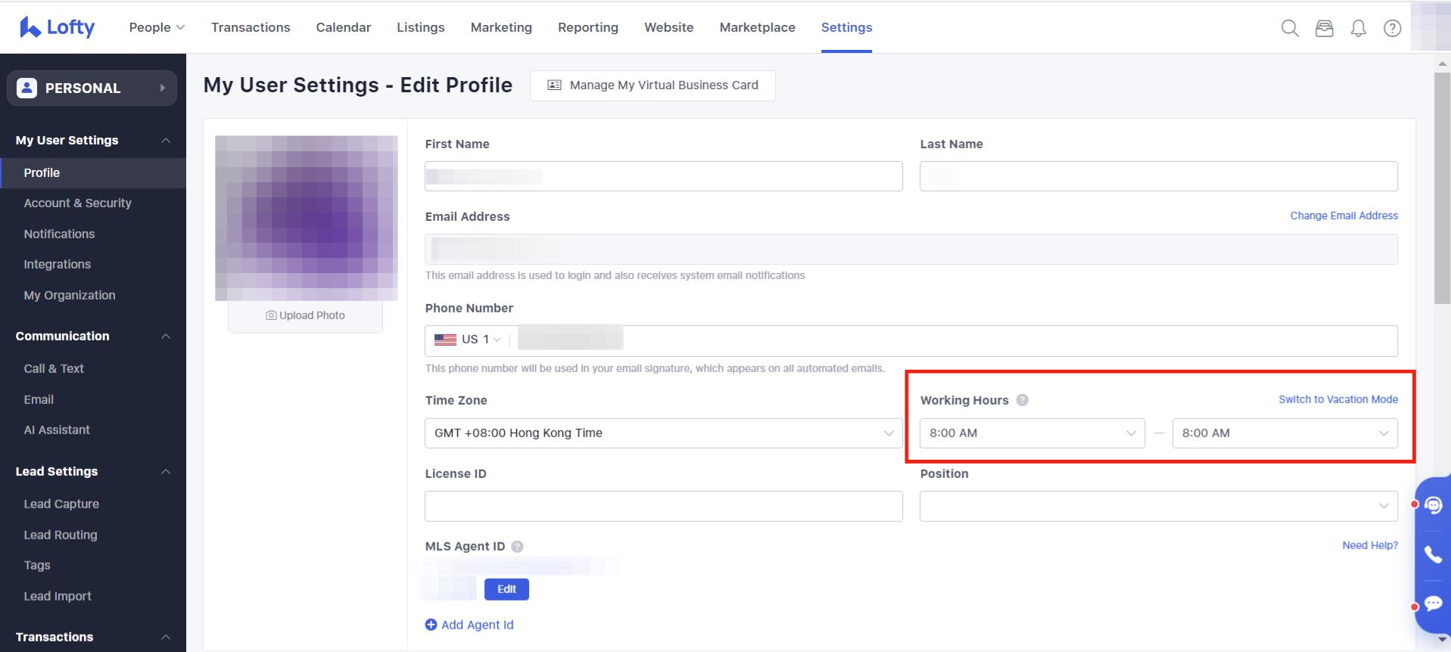
Task: Open the Transactions top menu
Action: click(251, 27)
